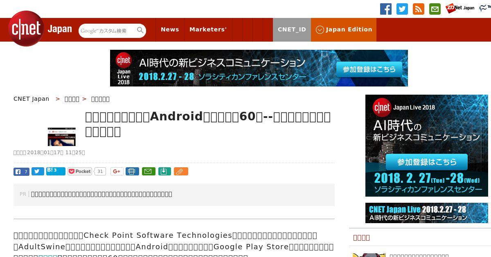The height and width of the screenshot is (257, 491).
Task: Open CNET Japan's Facebook page from header
Action: (x=386, y=9)
